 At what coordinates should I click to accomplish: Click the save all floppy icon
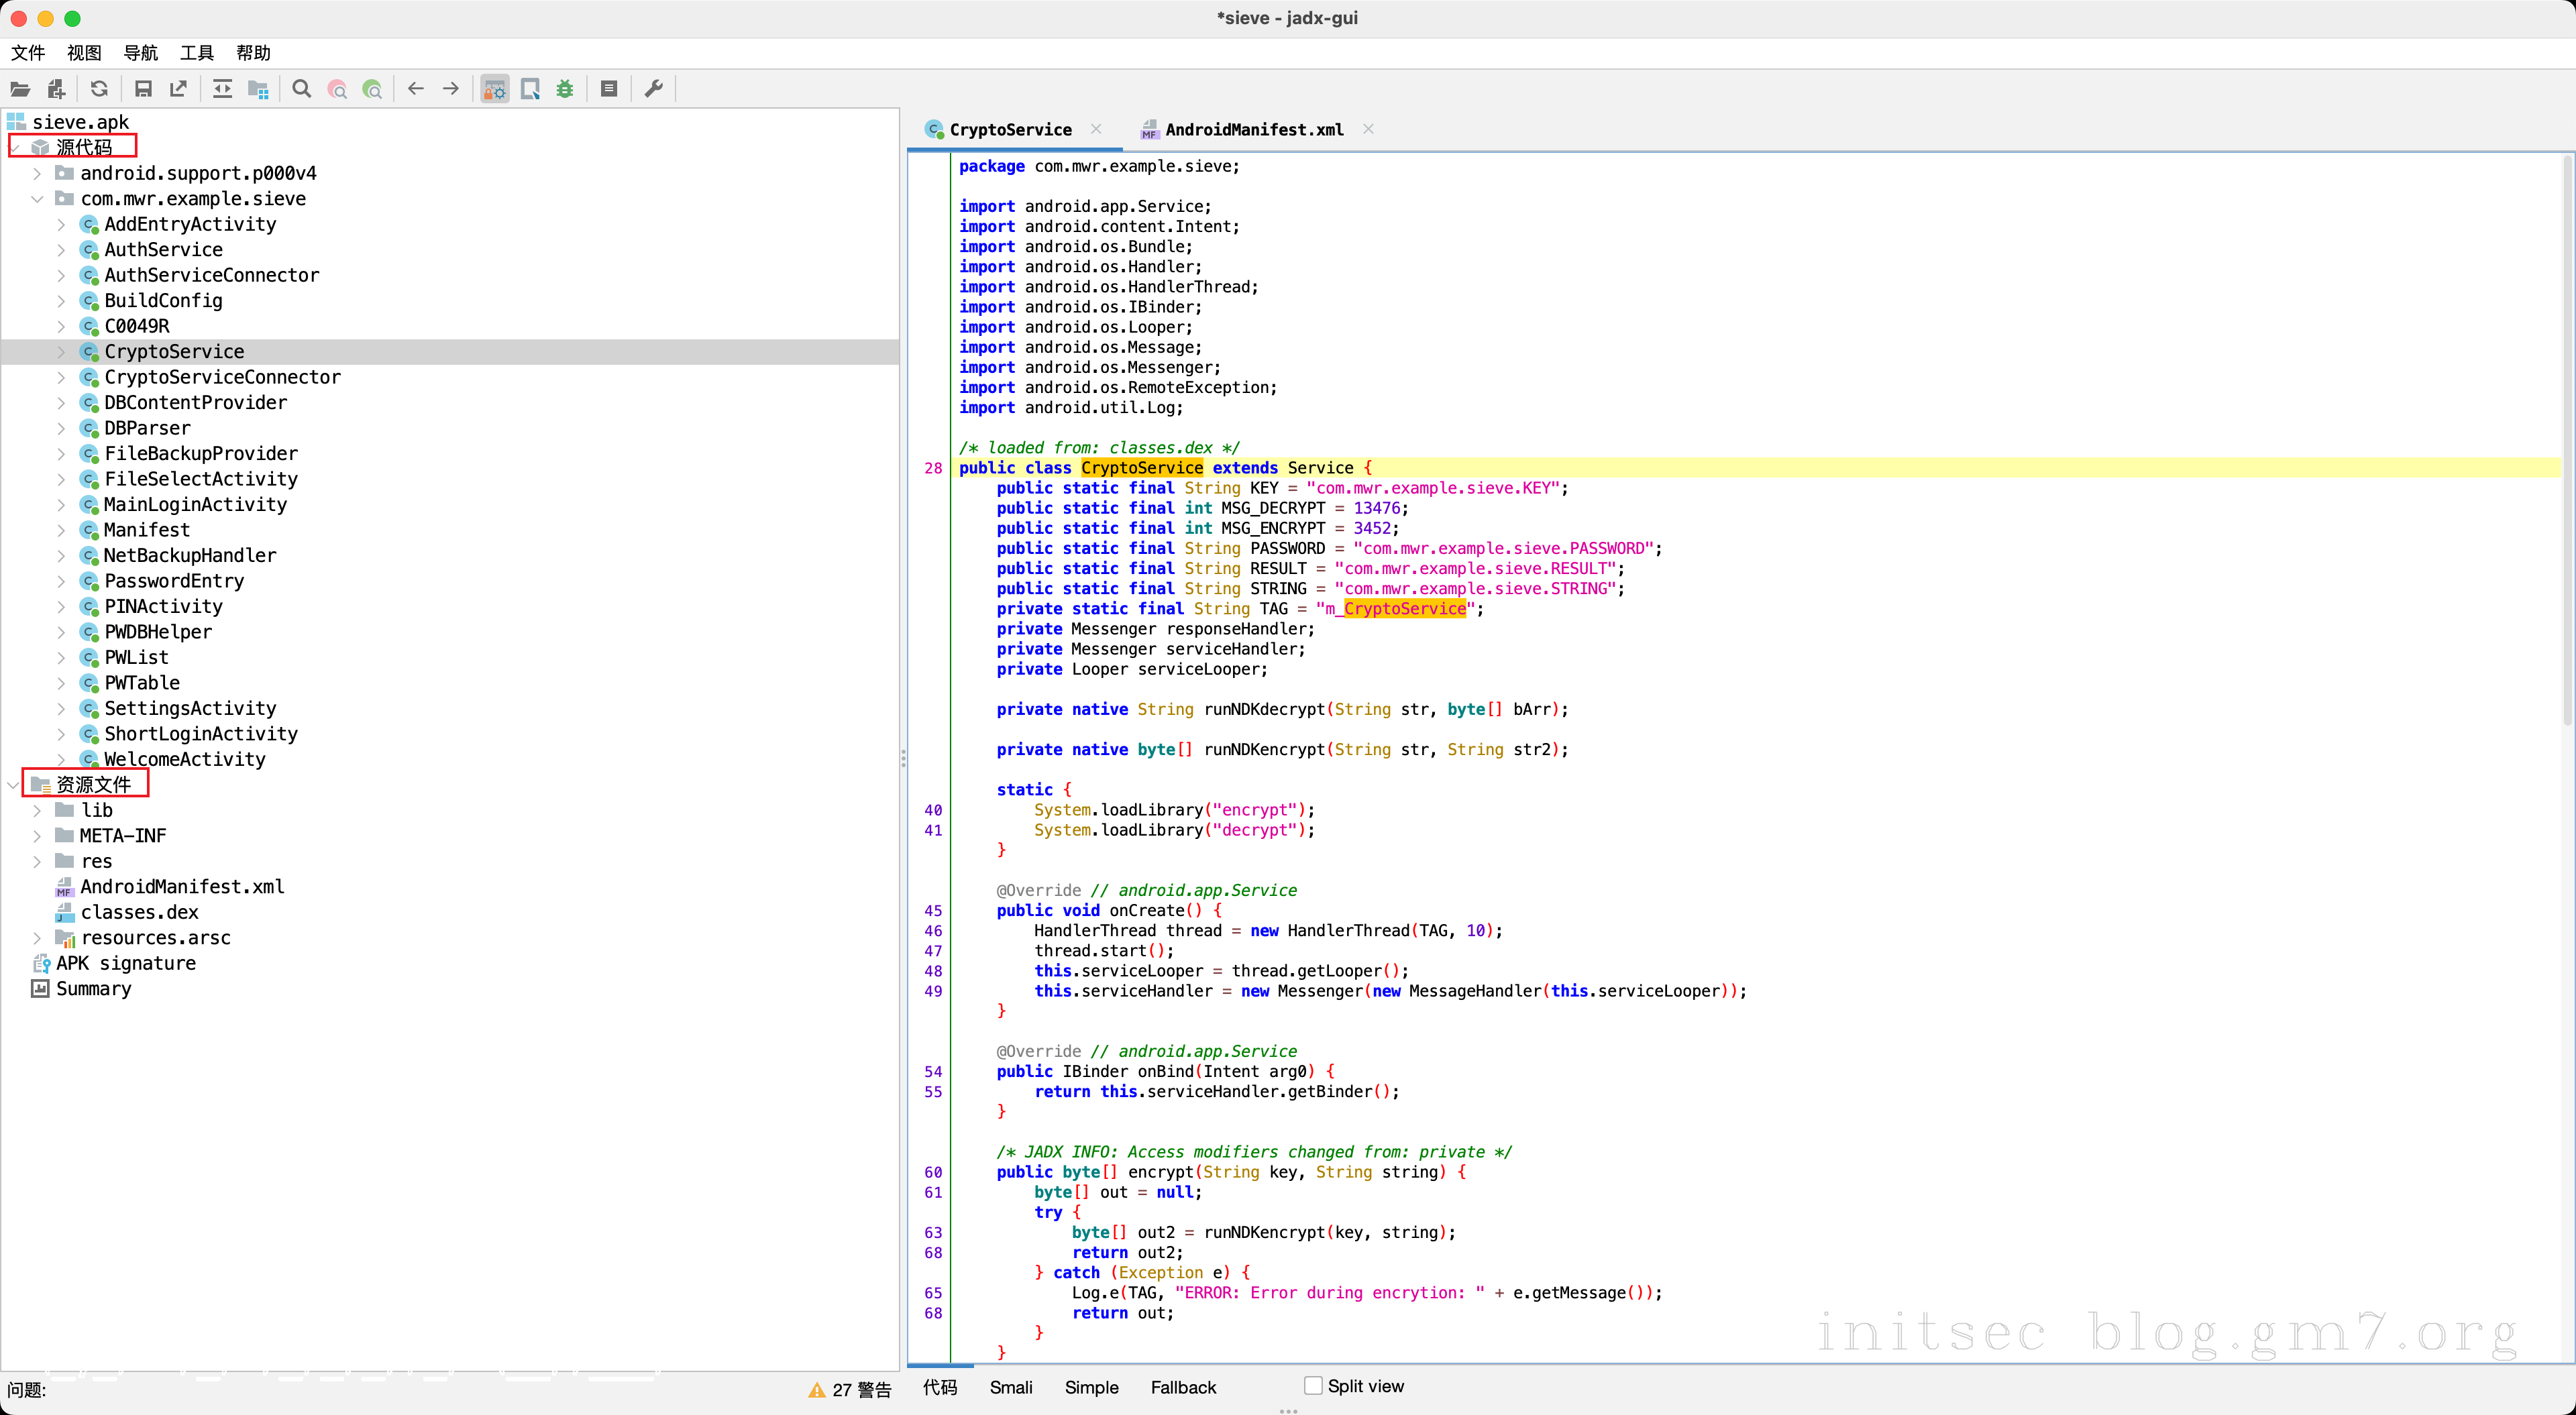pyautogui.click(x=143, y=89)
